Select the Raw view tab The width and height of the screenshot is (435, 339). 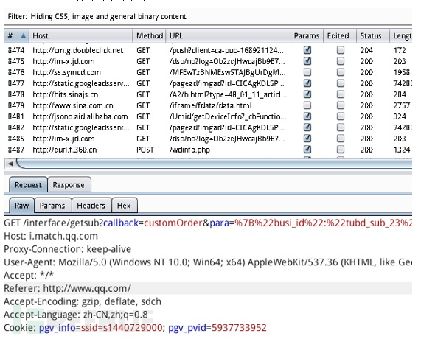(x=22, y=206)
